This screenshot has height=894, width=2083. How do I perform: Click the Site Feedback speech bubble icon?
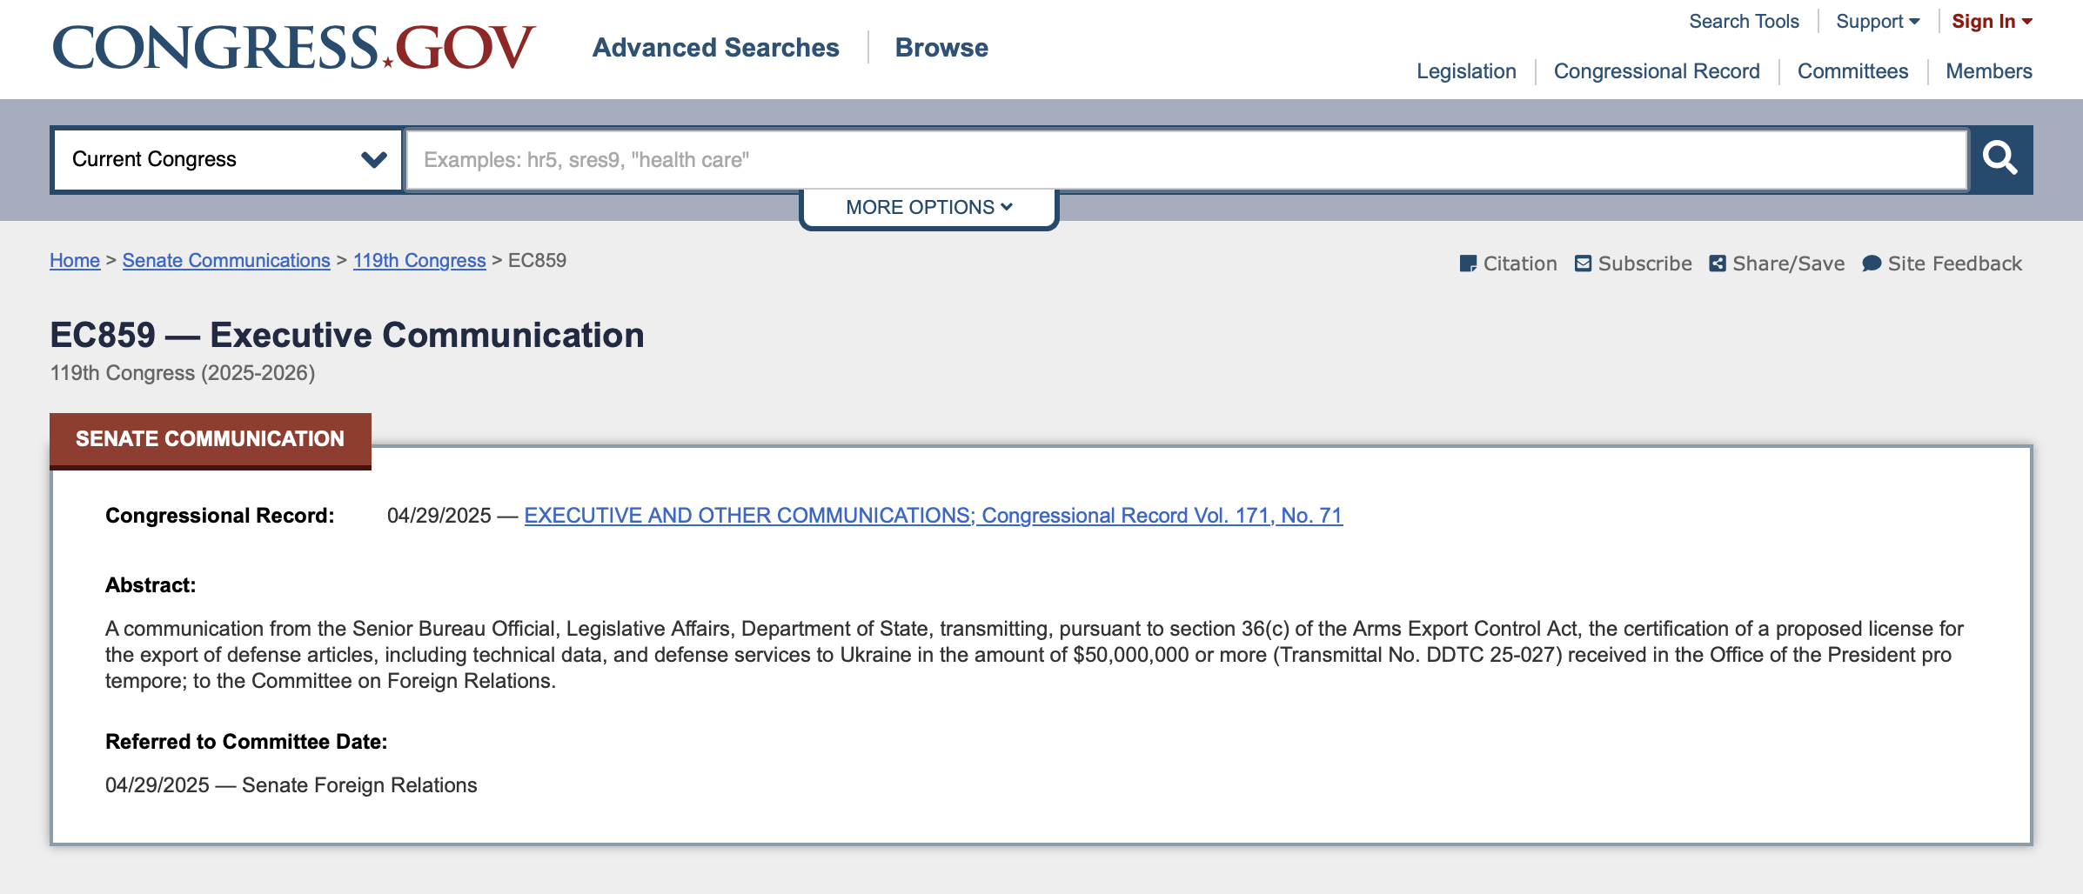click(1872, 264)
